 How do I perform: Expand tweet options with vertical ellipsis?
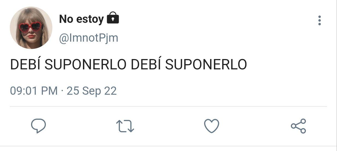pyautogui.click(x=320, y=20)
